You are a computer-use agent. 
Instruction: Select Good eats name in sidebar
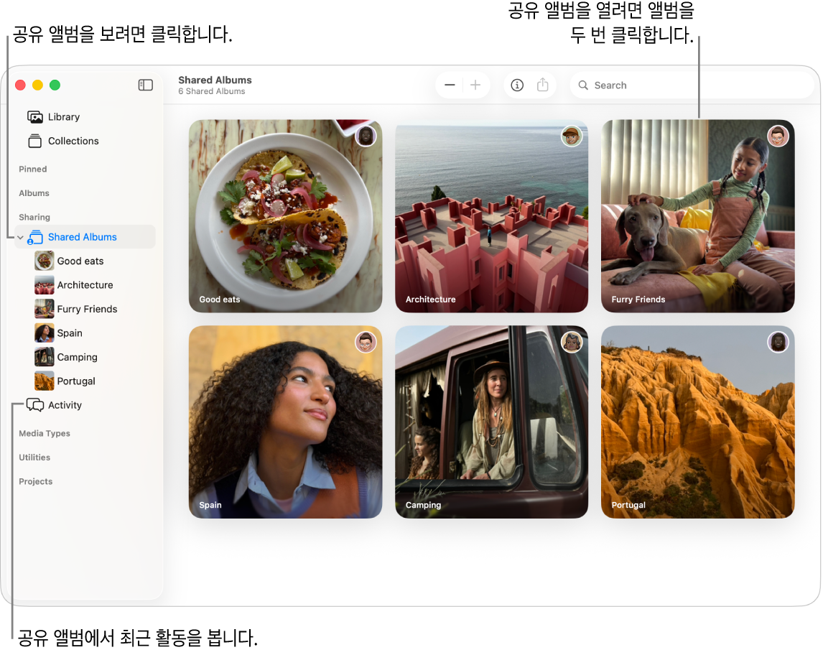click(80, 261)
